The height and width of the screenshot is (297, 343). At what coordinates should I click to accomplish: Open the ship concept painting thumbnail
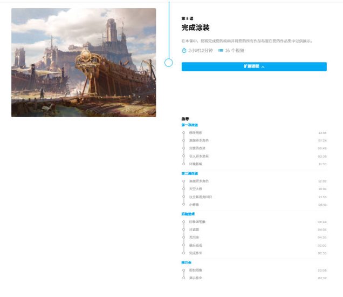coord(84,63)
